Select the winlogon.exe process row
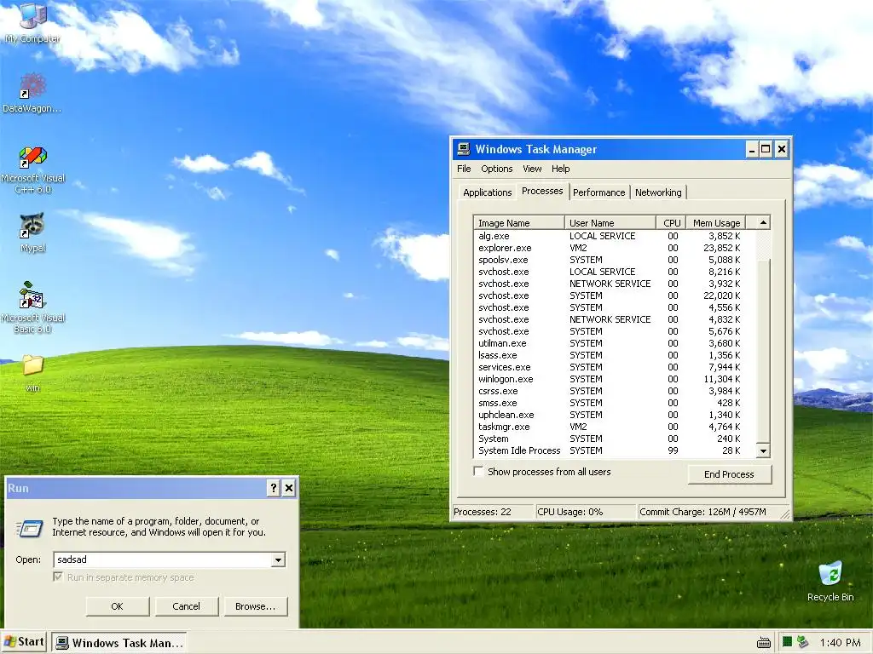This screenshot has height=654, width=873. [x=615, y=379]
